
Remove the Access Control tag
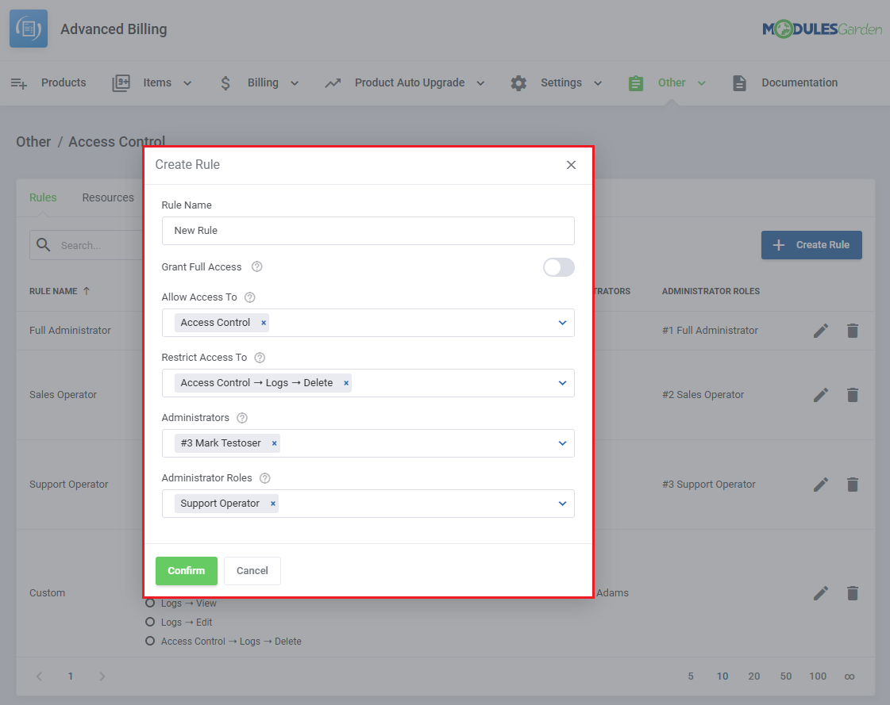point(264,323)
